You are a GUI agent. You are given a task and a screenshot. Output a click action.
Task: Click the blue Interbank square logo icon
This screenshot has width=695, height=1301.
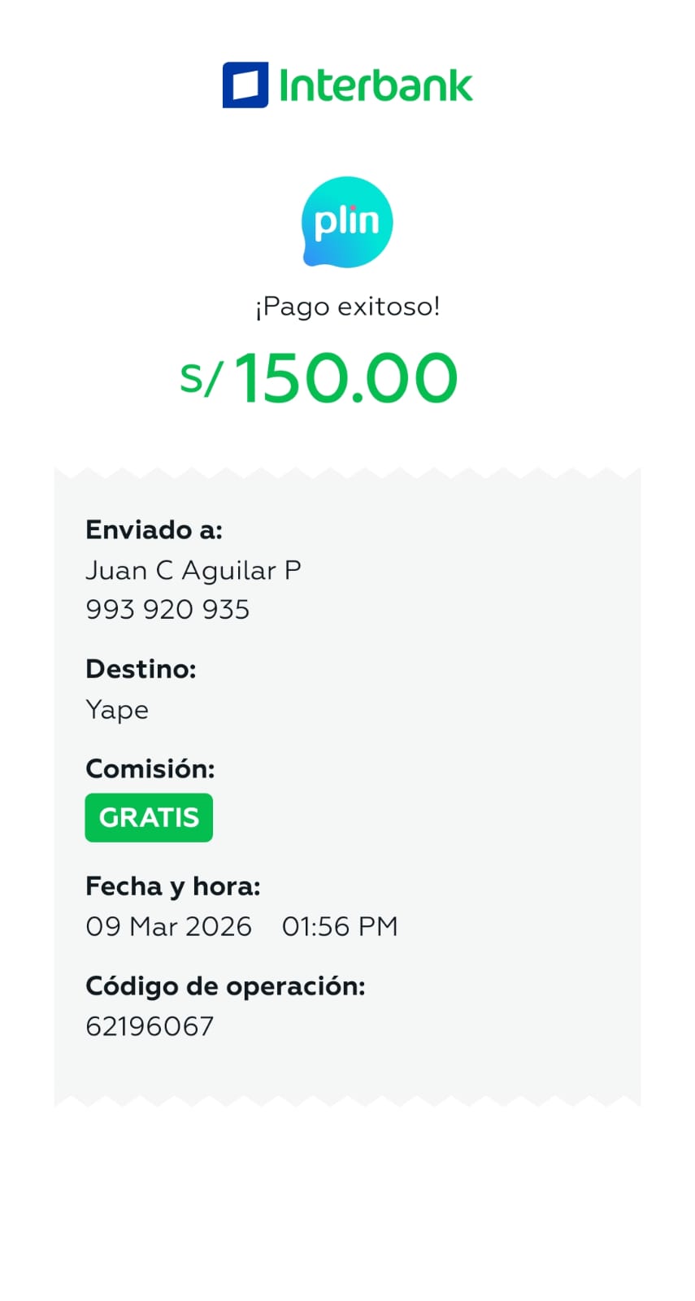[245, 85]
